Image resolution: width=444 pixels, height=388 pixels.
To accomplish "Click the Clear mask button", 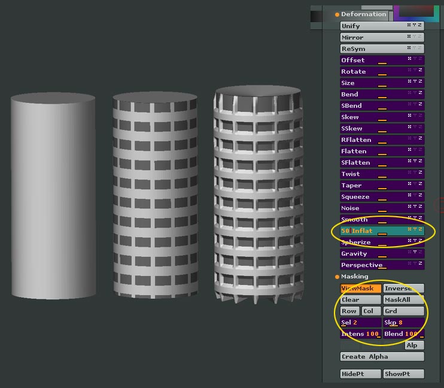I will (x=360, y=299).
